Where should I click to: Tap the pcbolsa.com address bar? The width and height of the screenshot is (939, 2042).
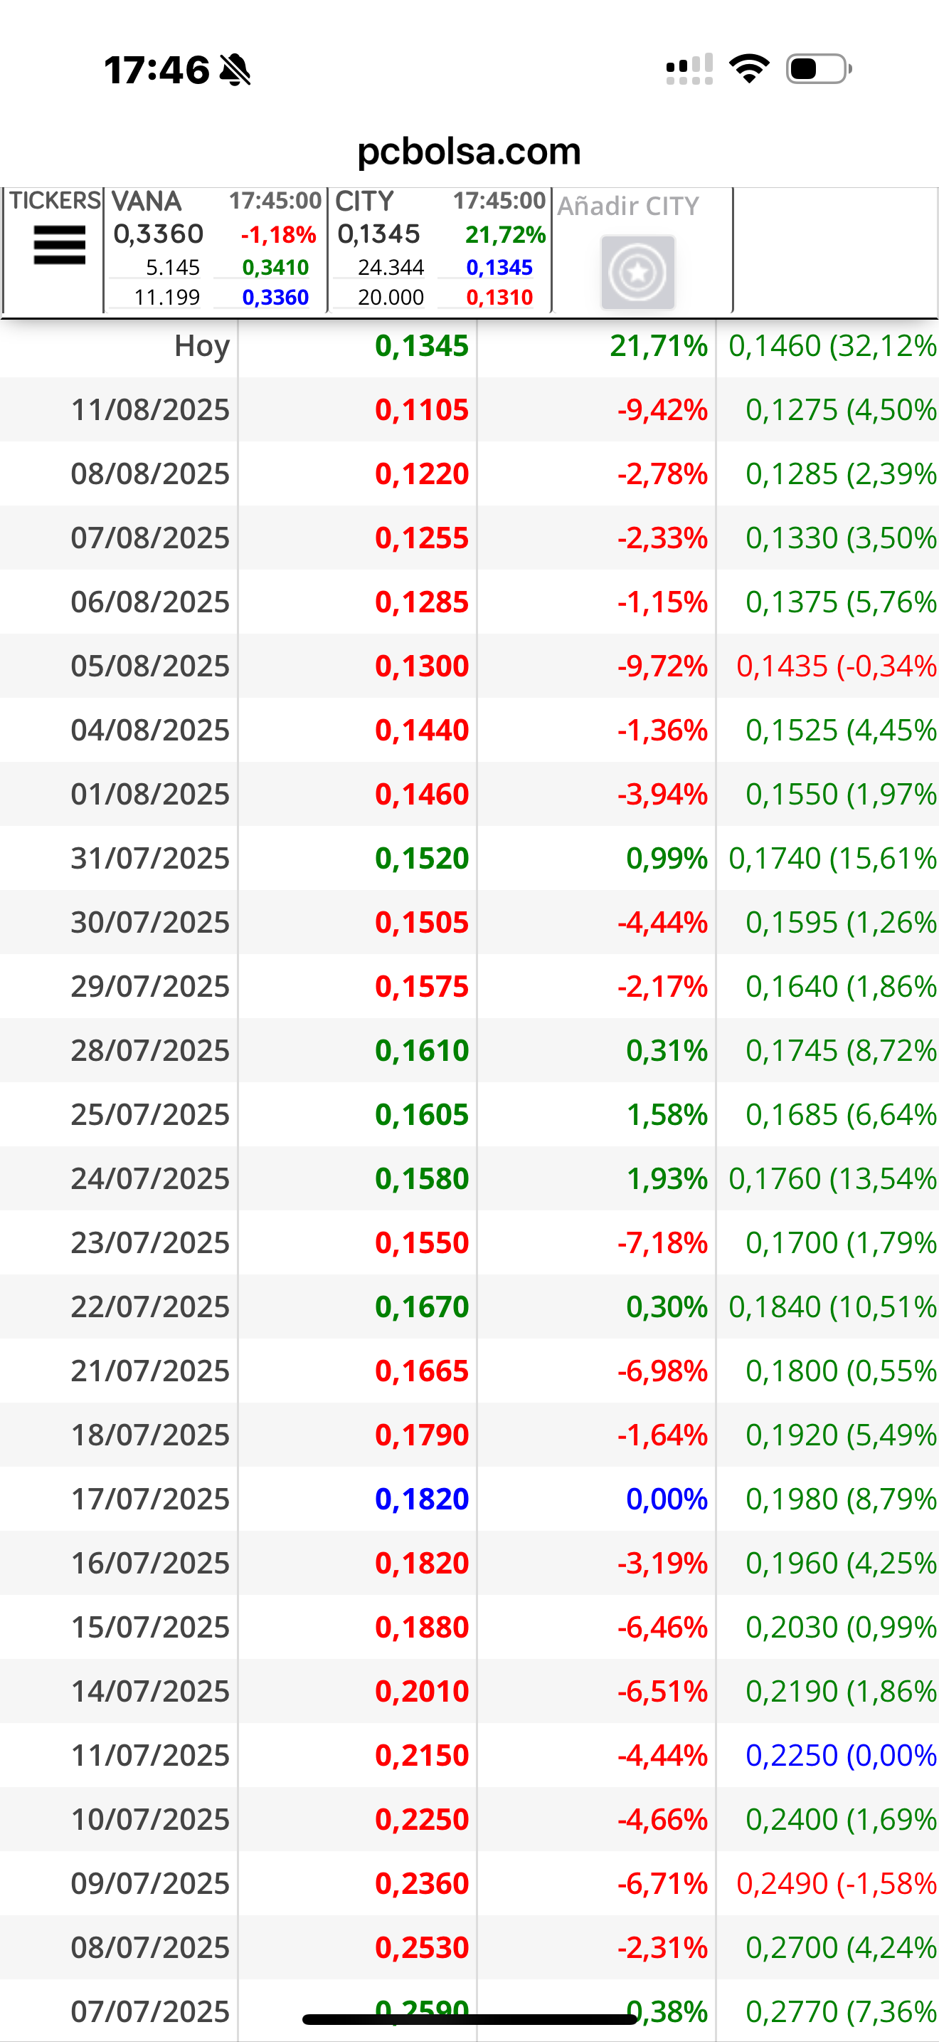coord(469,151)
